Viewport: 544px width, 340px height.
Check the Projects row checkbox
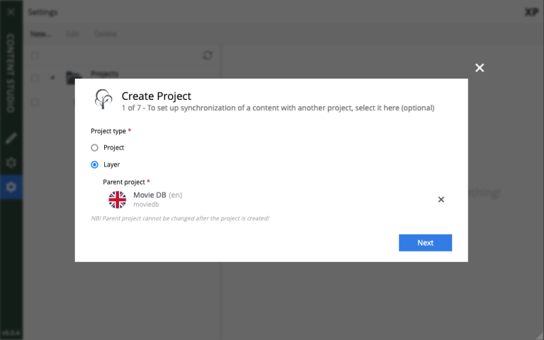click(35, 78)
